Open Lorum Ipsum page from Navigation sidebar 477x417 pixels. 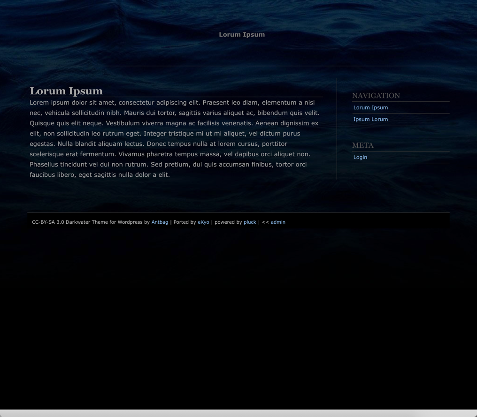370,108
